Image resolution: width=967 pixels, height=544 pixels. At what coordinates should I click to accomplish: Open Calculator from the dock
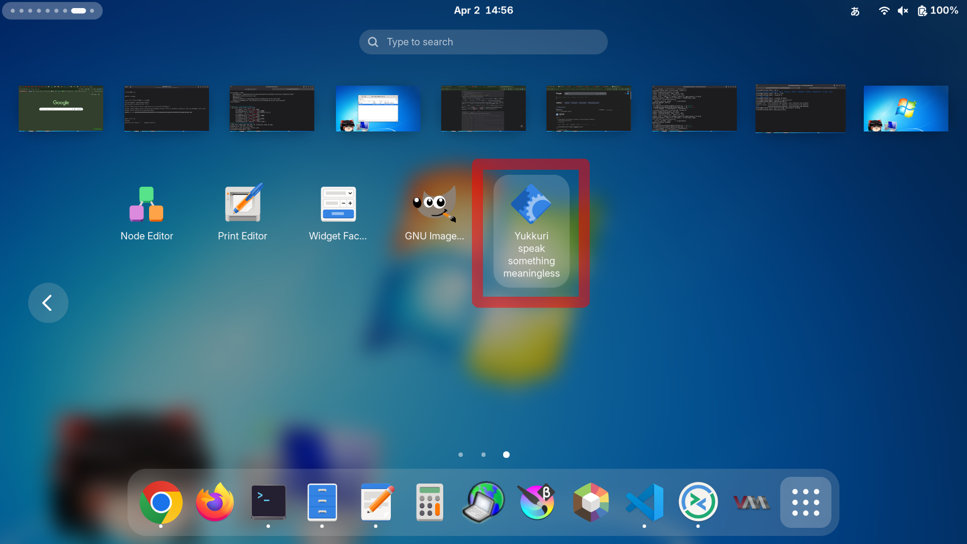(430, 502)
